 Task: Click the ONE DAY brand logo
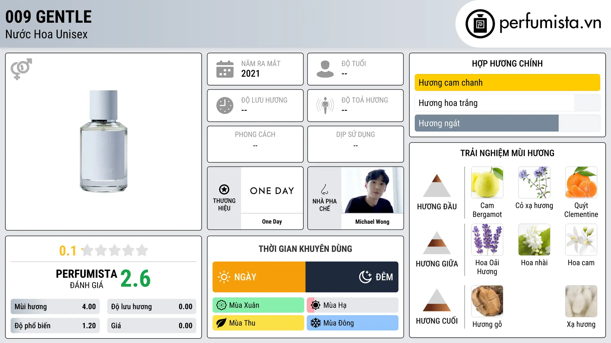pyautogui.click(x=272, y=191)
